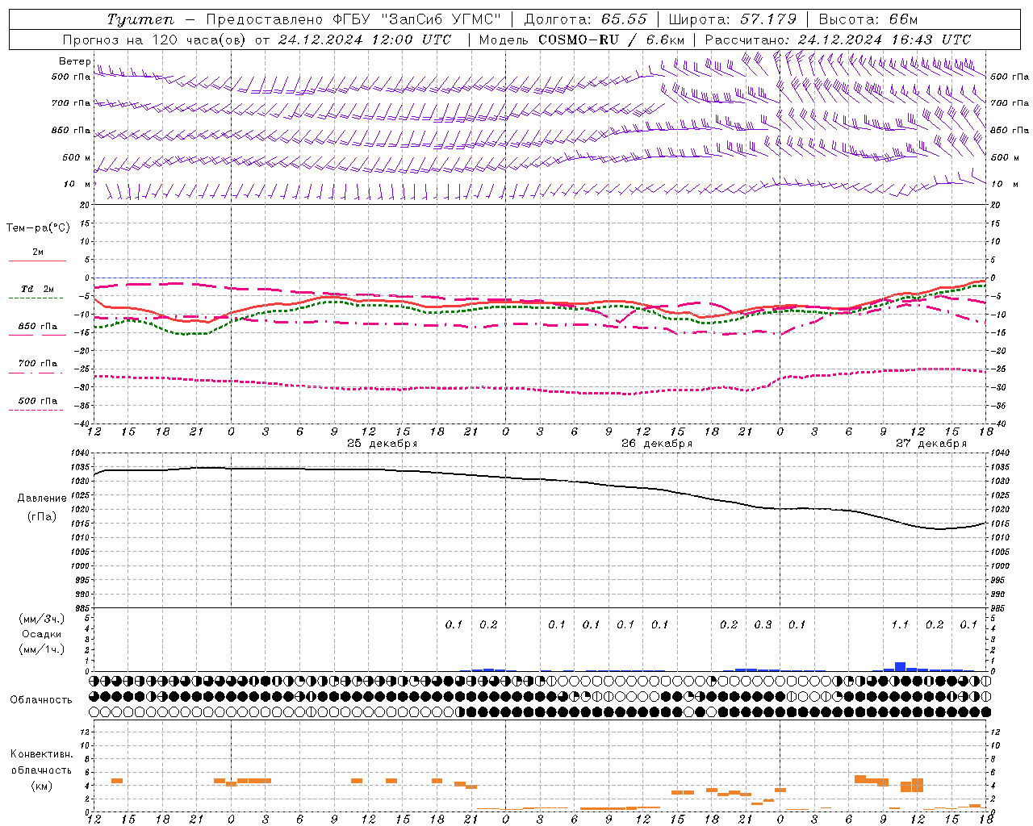1033x826 pixels.
Task: Click the "Давление" panel label
Action: click(42, 499)
